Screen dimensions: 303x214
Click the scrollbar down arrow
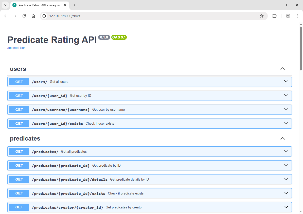(301, 211)
